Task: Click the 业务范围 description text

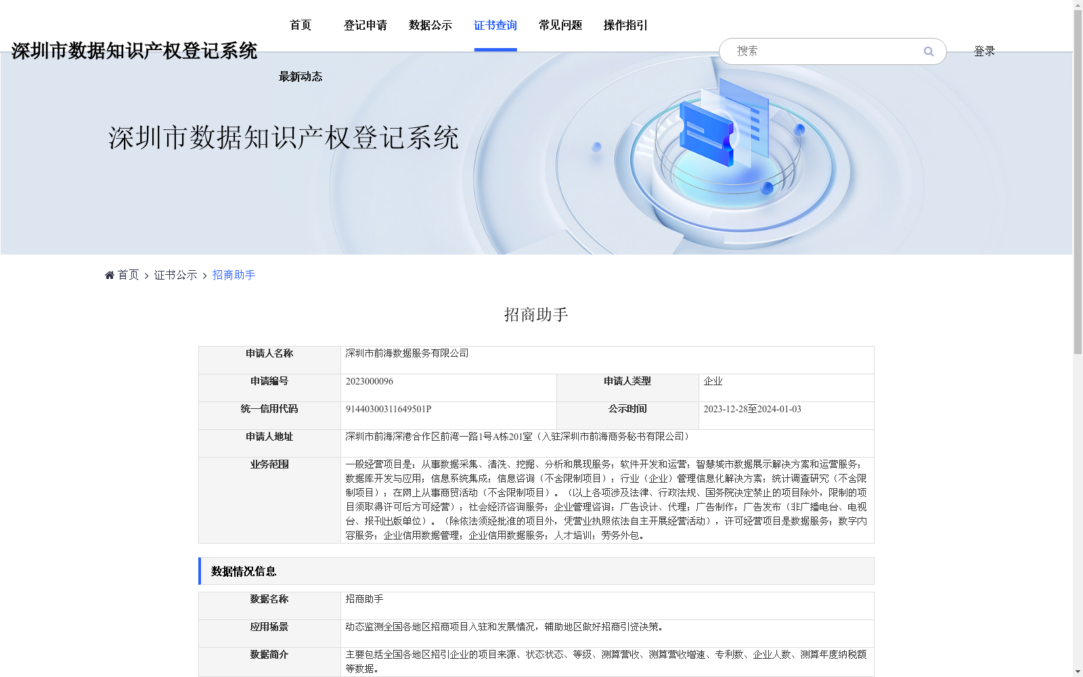Action: [x=606, y=500]
